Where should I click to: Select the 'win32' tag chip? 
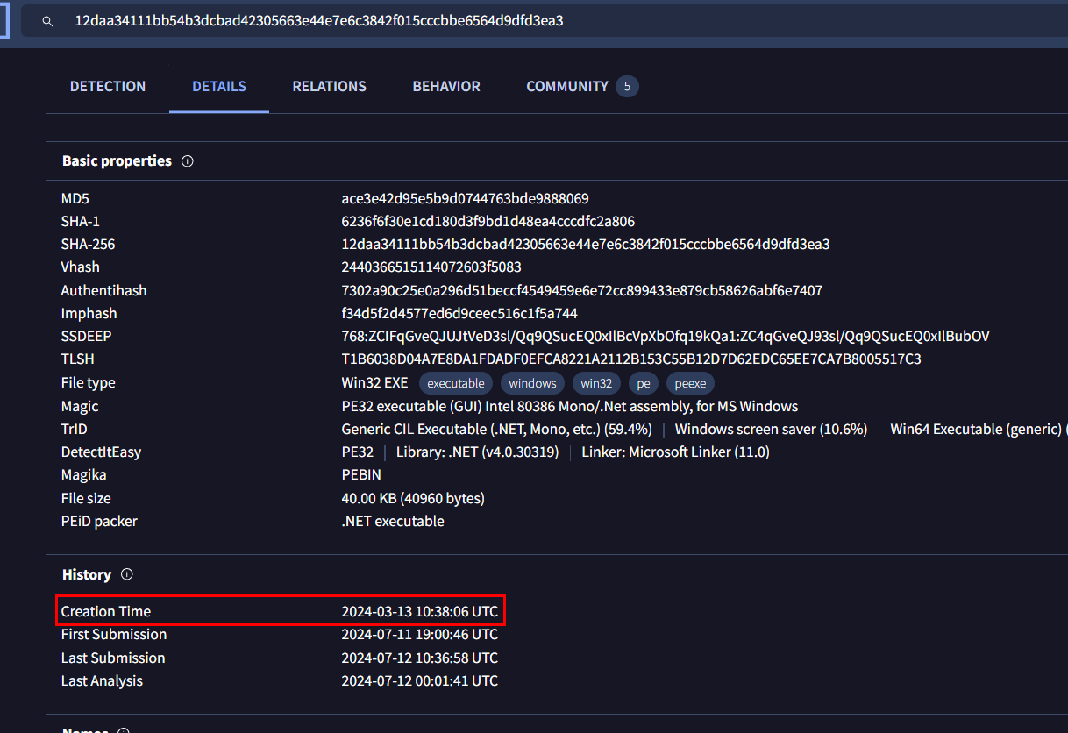pos(596,383)
